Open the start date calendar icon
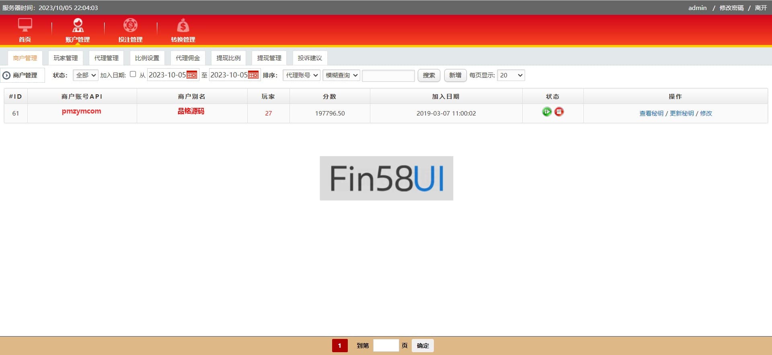 (x=192, y=75)
